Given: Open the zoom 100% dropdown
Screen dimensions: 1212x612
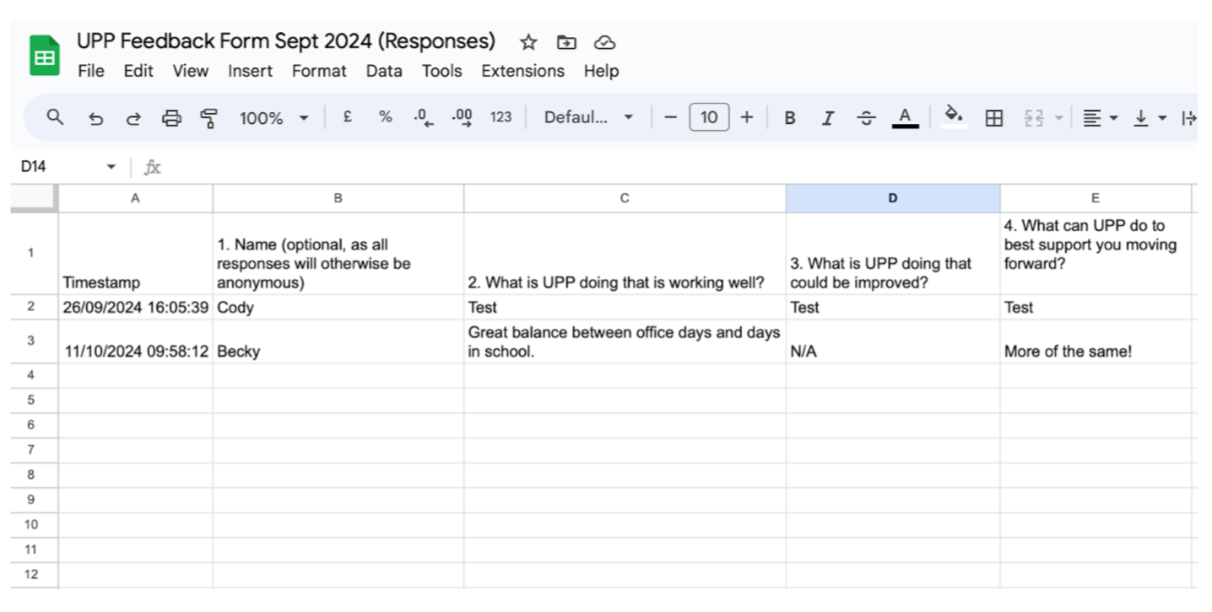Looking at the screenshot, I should click(x=274, y=118).
